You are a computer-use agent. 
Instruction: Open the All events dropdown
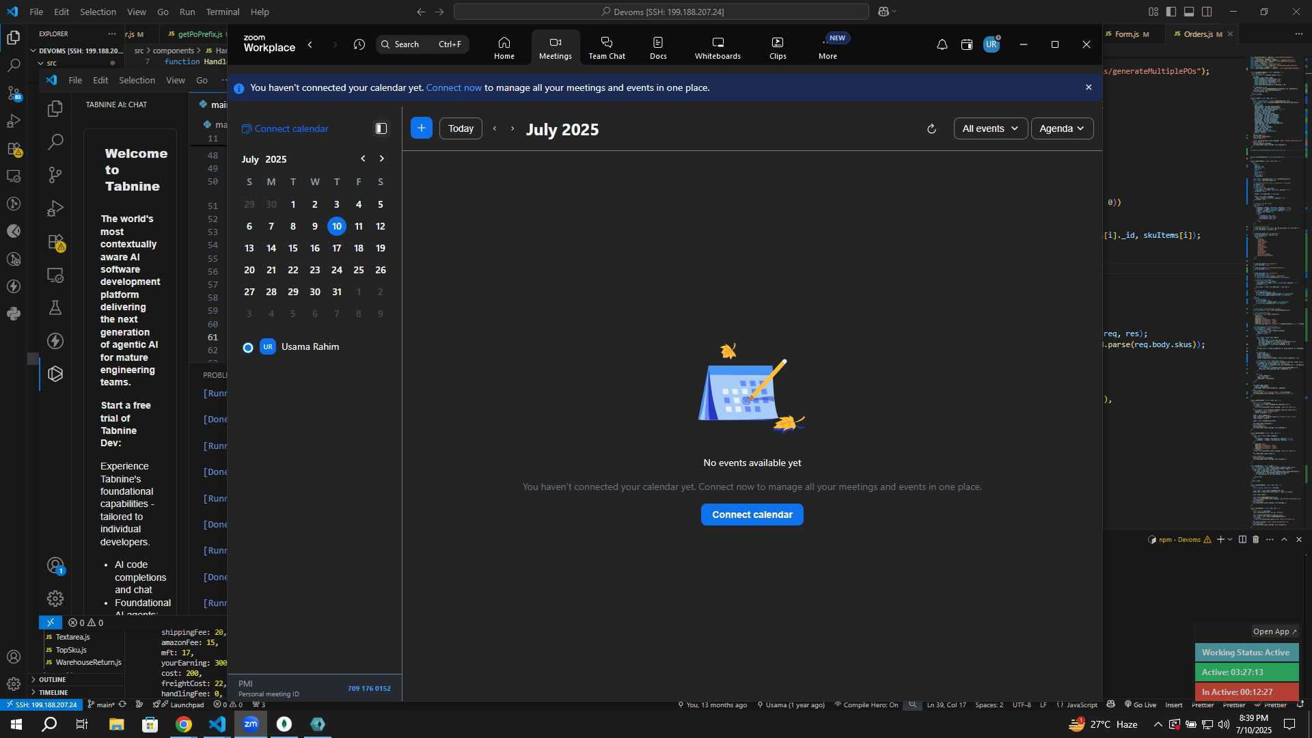point(990,128)
